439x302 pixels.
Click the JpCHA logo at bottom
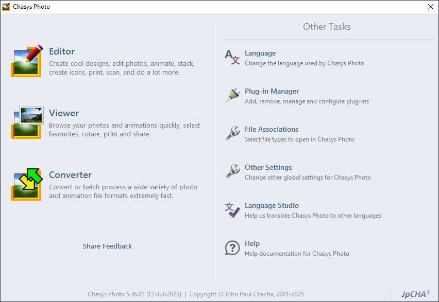point(415,294)
